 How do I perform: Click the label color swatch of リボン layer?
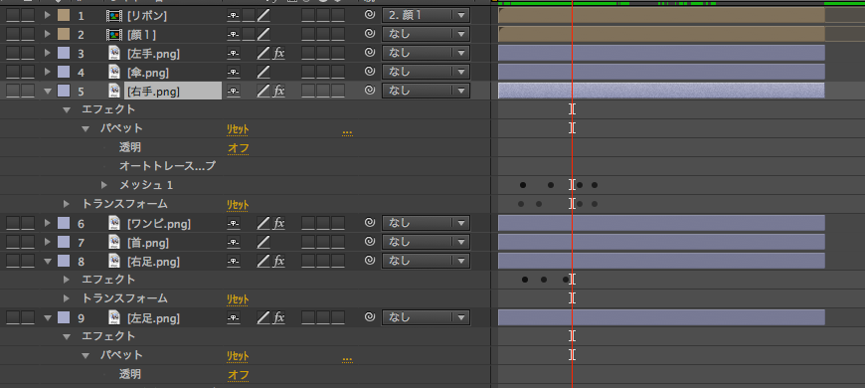[64, 16]
